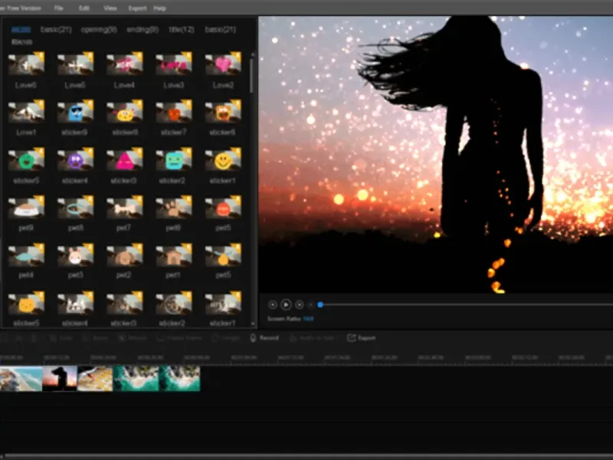Select the pink heart Love2 sticker
Viewport: 613px width, 460px height.
coord(222,65)
